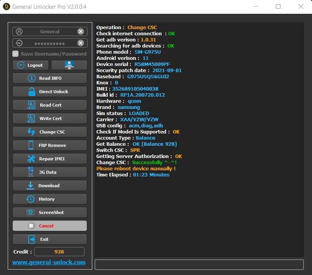Click device serial R58M45009PF
312x275 pixels.
[152, 64]
